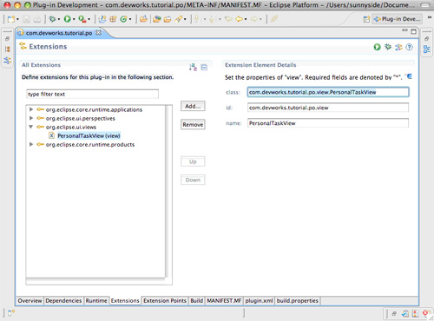Click the Remove button
The width and height of the screenshot is (434, 321).
tap(193, 125)
